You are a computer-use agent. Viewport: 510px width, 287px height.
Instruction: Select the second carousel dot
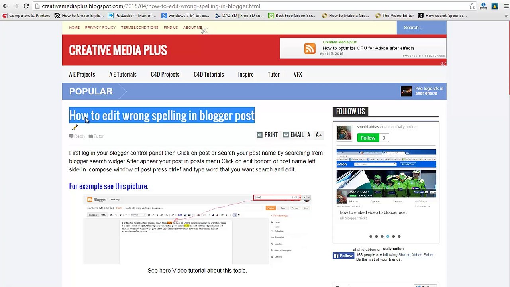[376, 236]
